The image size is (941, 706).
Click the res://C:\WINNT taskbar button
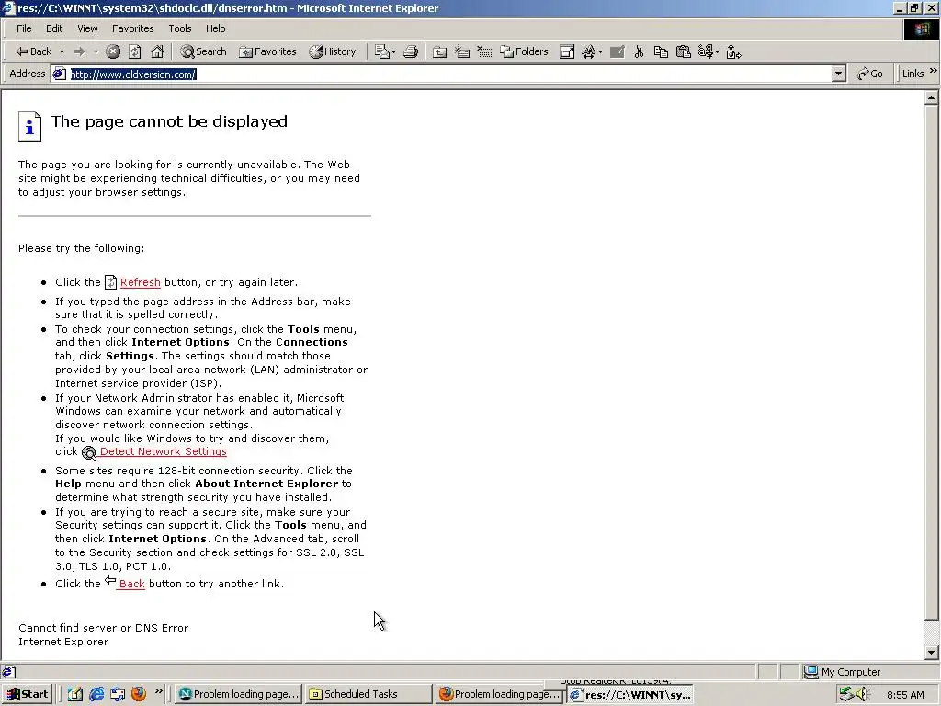click(630, 695)
